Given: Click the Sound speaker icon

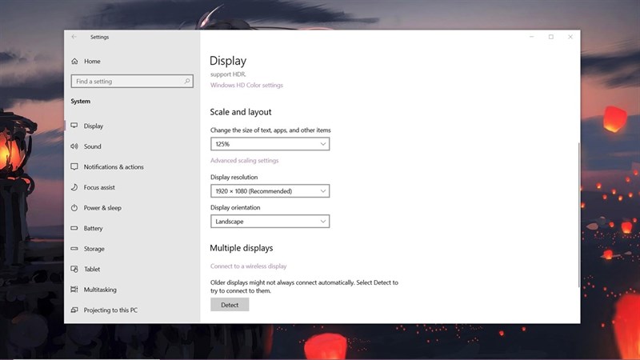Looking at the screenshot, I should 74,146.
